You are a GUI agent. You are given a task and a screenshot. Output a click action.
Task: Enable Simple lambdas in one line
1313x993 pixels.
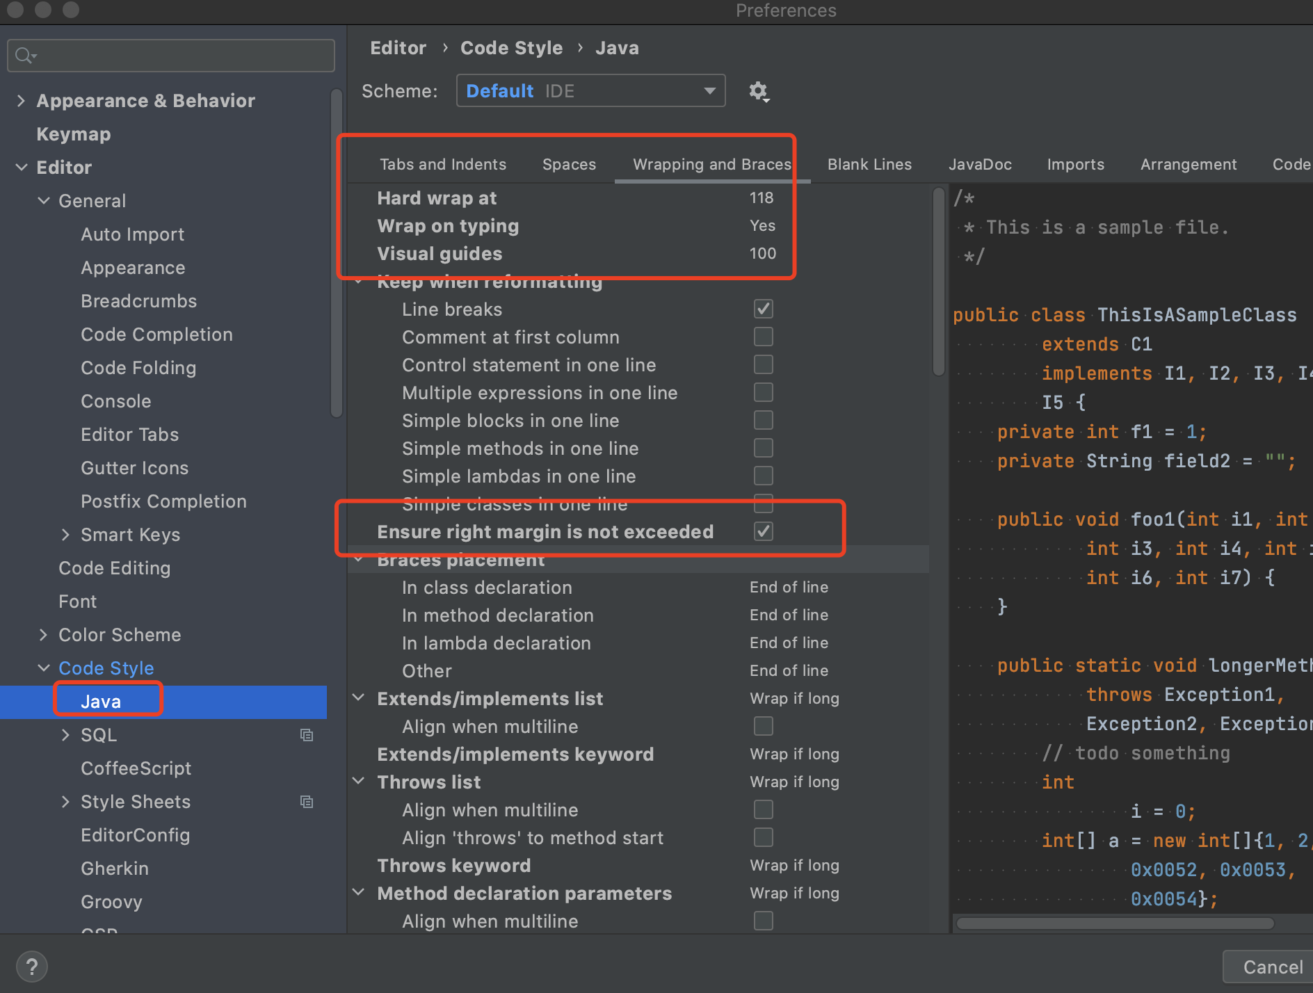click(x=764, y=476)
